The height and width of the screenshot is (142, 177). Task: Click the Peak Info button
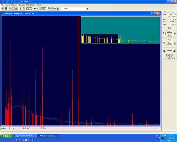click(170, 43)
